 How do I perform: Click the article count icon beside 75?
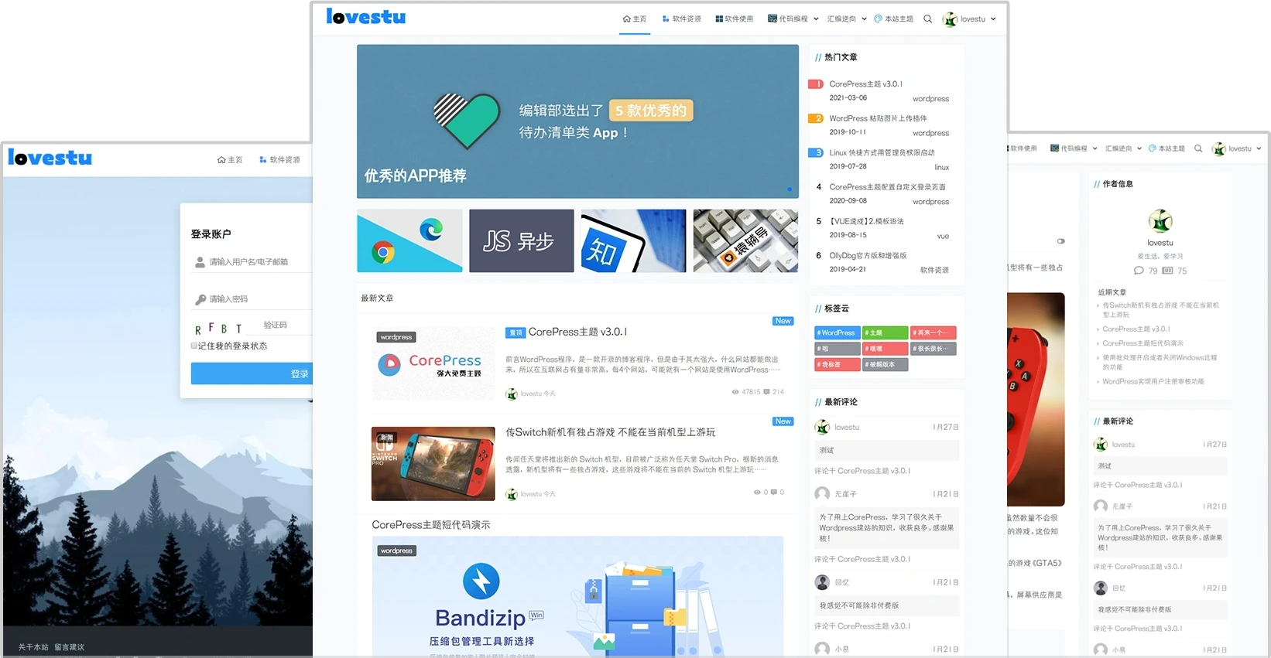[x=1168, y=271]
